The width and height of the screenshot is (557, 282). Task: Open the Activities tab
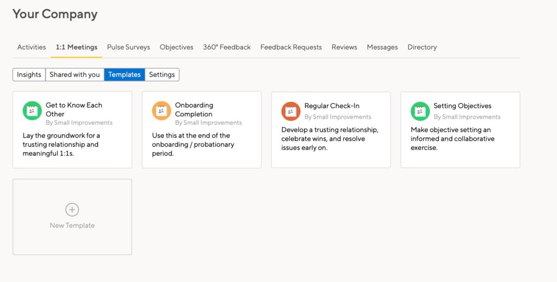click(x=32, y=47)
